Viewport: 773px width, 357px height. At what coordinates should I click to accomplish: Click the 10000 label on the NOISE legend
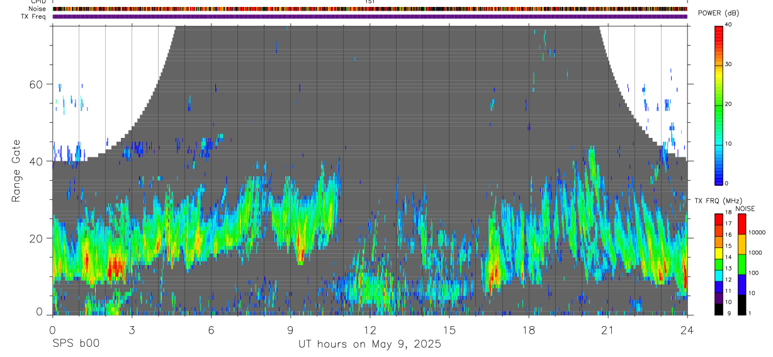(x=757, y=232)
